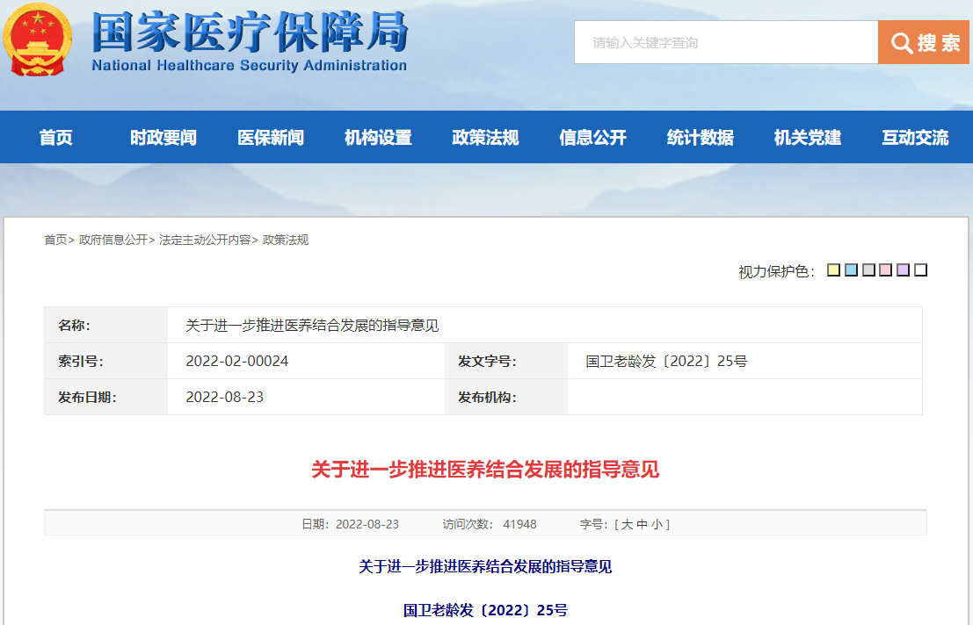973x625 pixels.
Task: Reset background with the white swatch
Action: pos(920,270)
